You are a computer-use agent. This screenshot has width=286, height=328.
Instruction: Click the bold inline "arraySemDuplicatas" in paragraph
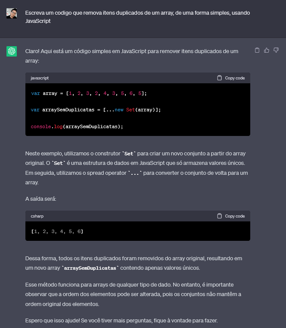[x=90, y=268]
